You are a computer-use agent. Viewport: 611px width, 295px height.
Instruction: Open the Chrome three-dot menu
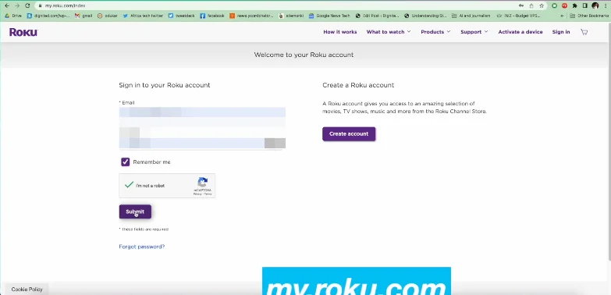606,5
